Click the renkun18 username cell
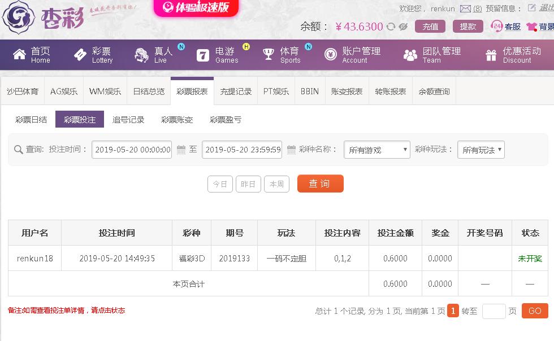Image resolution: width=554 pixels, height=341 pixels. [35, 259]
